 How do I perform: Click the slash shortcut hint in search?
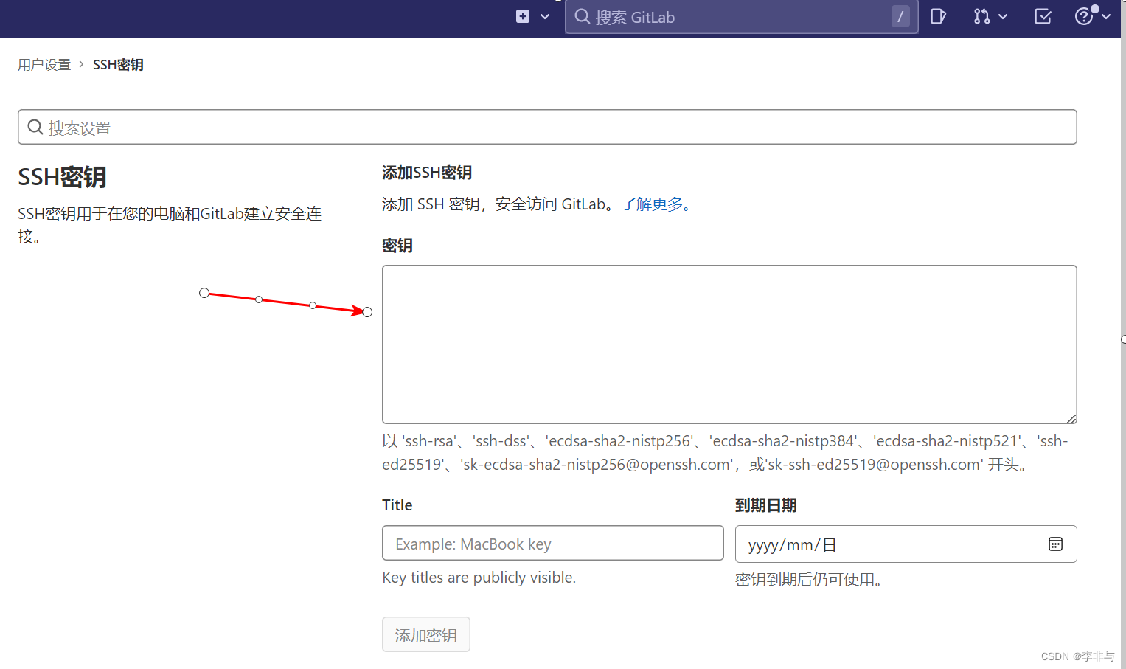click(x=900, y=17)
